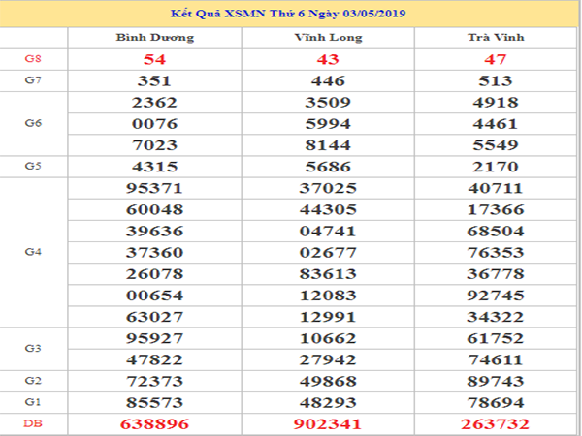Select the red G8 value 43
The height and width of the screenshot is (436, 582).
(328, 59)
